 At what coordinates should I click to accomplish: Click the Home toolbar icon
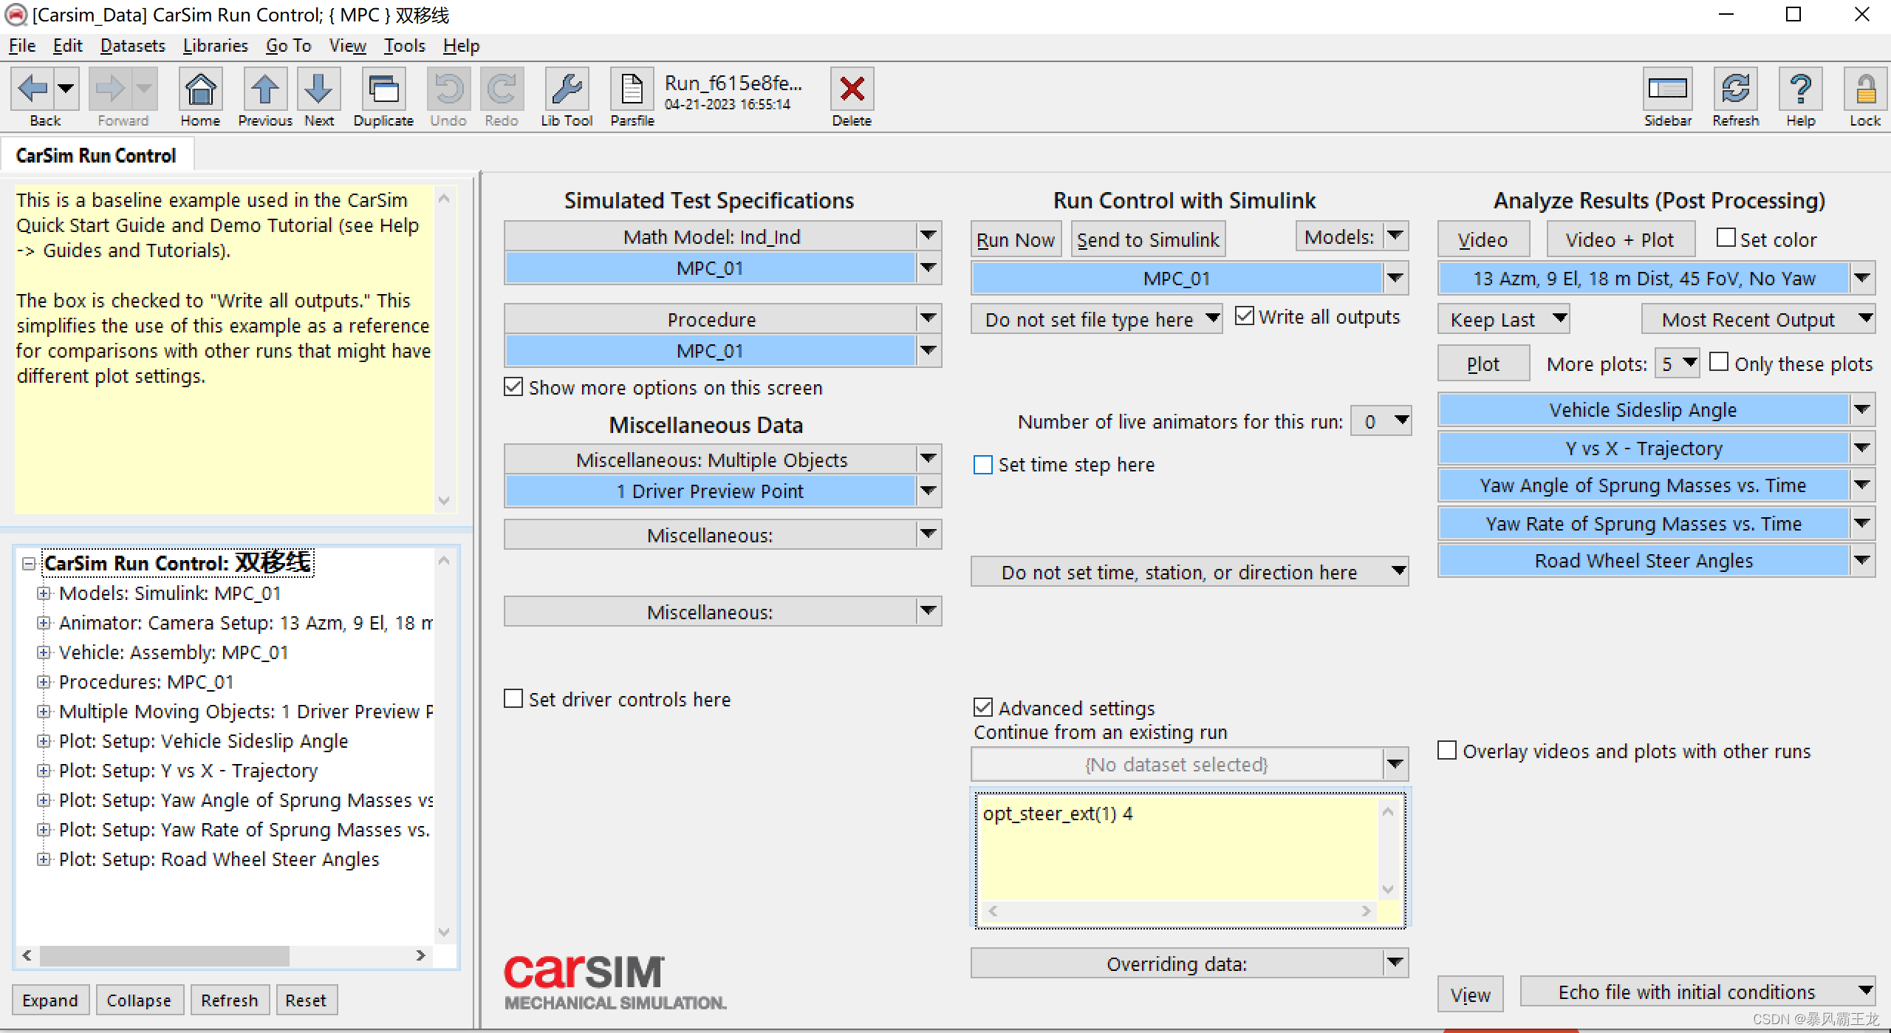point(200,90)
